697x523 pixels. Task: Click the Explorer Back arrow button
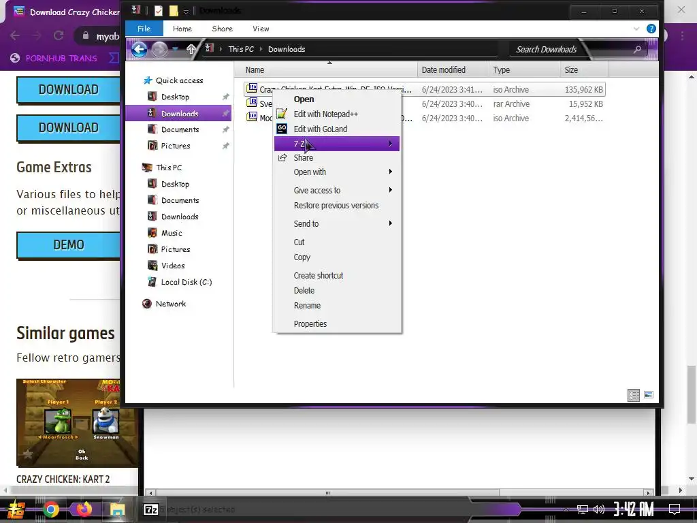139,49
